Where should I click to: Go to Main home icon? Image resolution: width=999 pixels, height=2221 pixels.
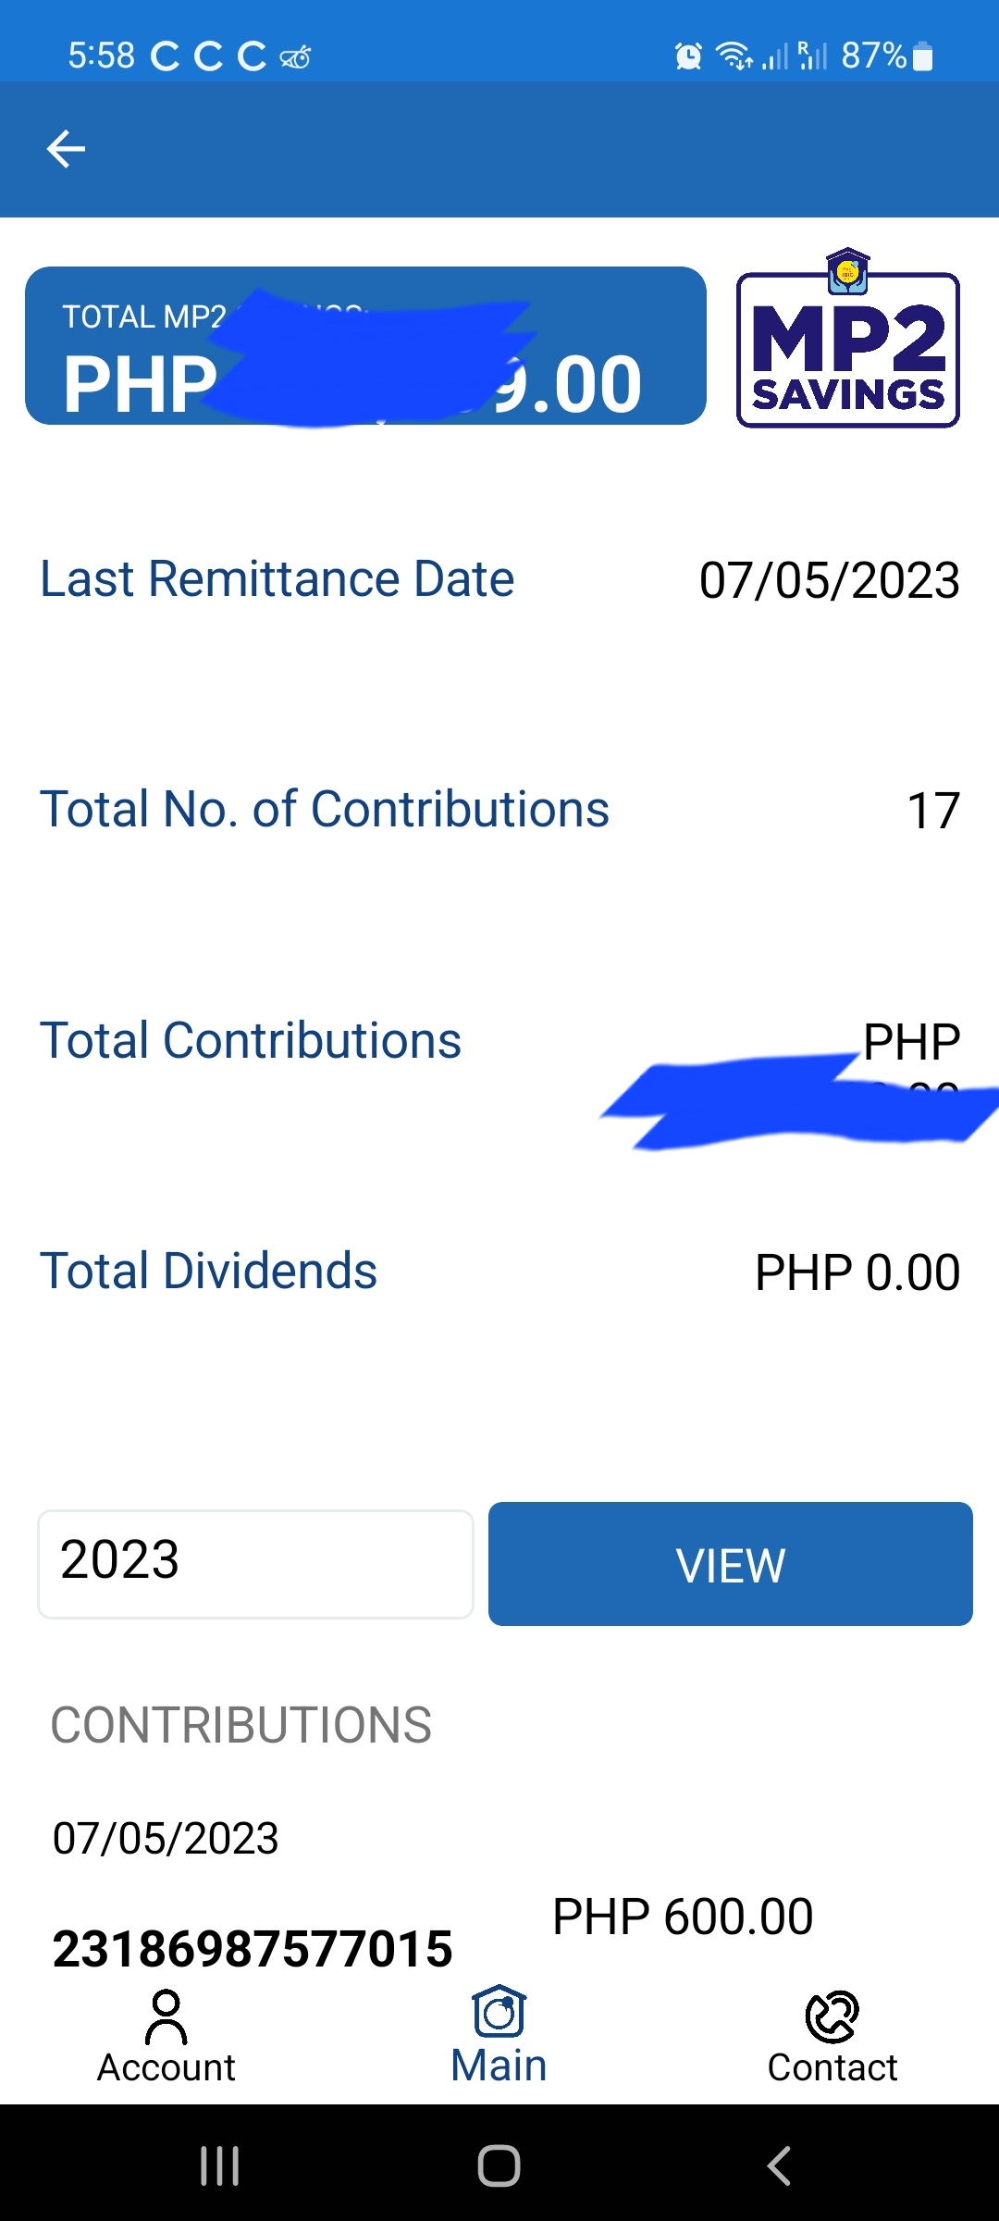pyautogui.click(x=499, y=2012)
